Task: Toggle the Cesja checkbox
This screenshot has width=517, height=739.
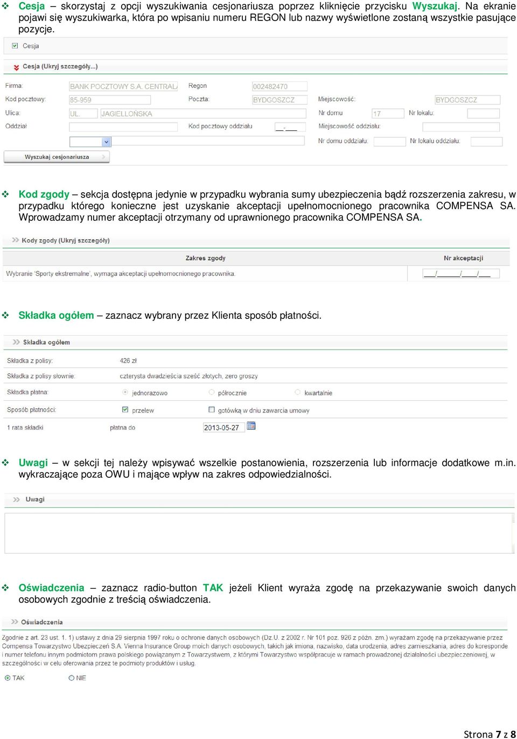Action: click(15, 46)
